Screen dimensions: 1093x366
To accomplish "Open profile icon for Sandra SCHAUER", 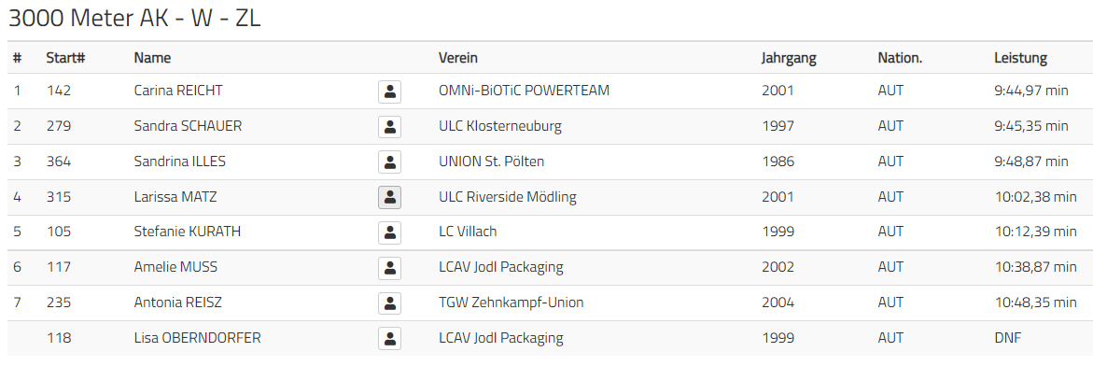I will (389, 127).
